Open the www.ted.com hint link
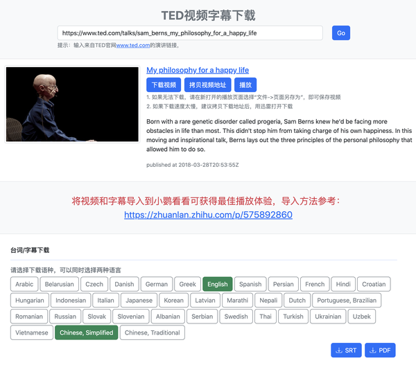This screenshot has width=416, height=365. (x=133, y=45)
